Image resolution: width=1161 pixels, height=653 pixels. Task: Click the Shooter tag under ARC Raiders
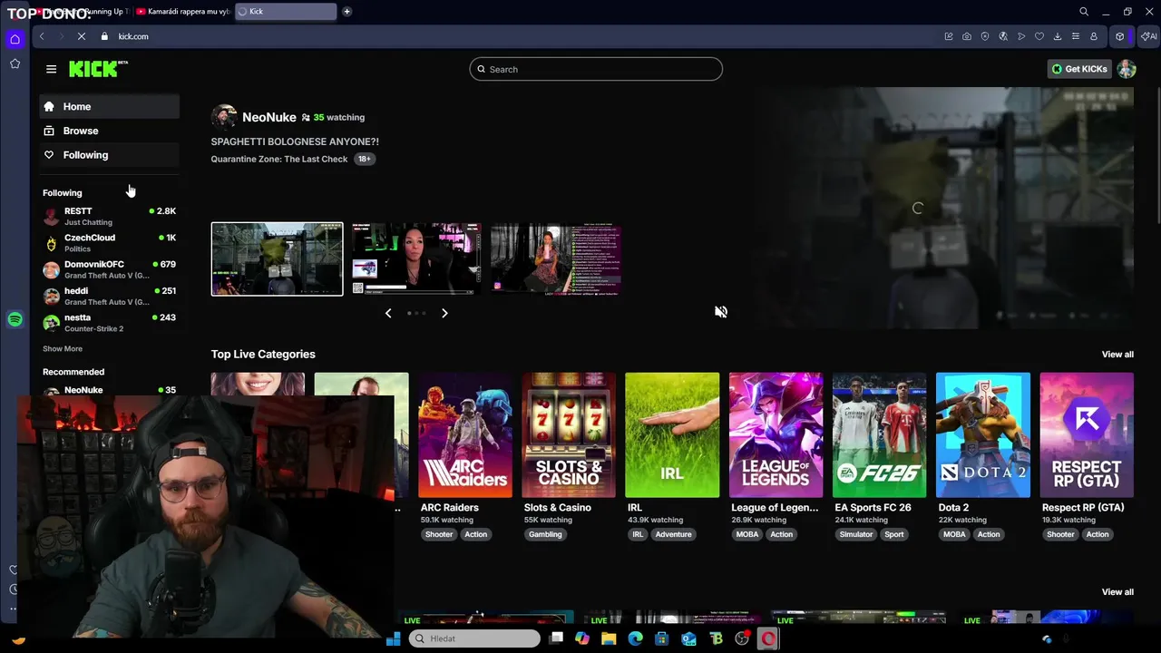[x=439, y=534]
